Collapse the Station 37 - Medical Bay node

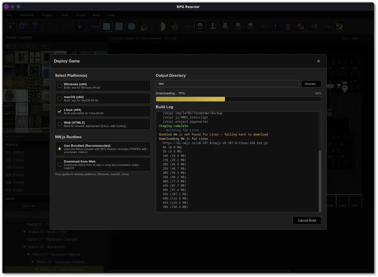[x=24, y=232]
